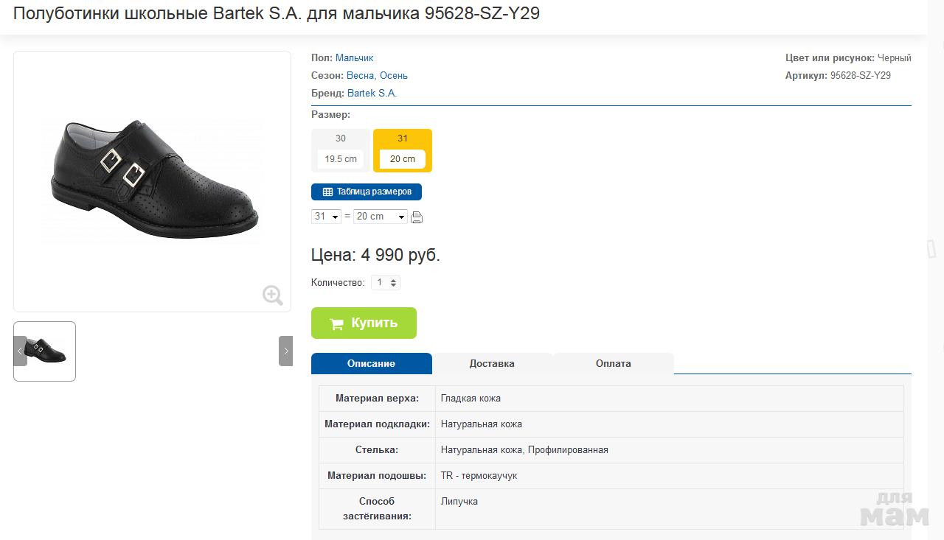
Task: Click the Осень season link
Action: 394,75
